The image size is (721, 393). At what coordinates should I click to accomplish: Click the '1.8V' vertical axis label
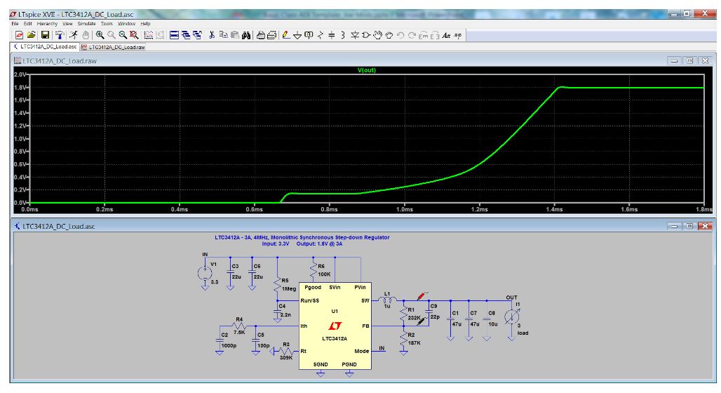pyautogui.click(x=20, y=87)
